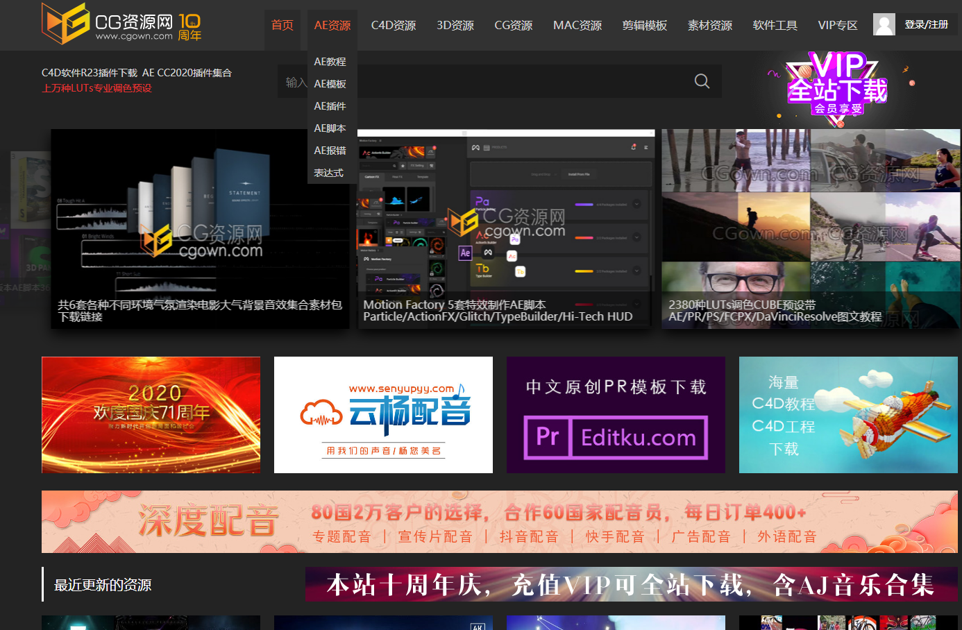The image size is (962, 630).
Task: Click the VIP全站下载 badge
Action: tap(838, 89)
